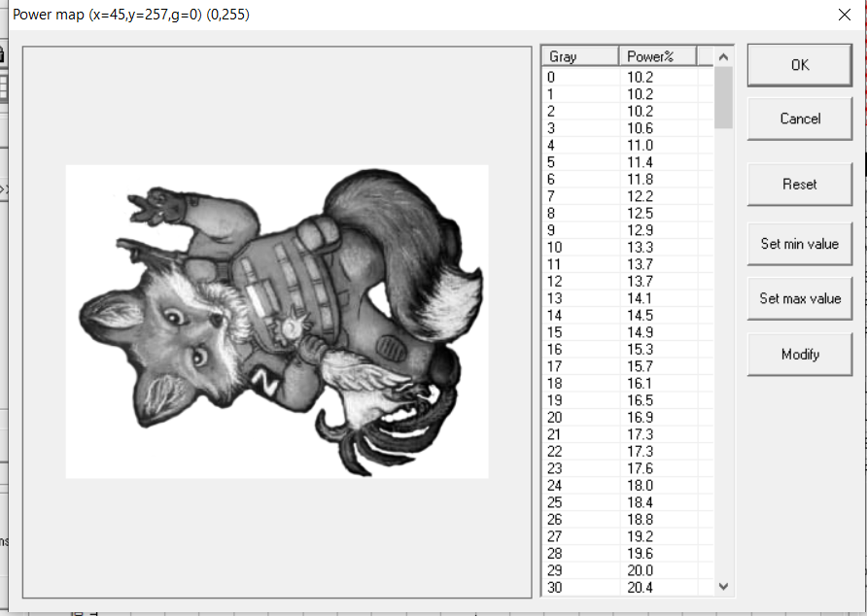Click the Set max value button

click(800, 298)
